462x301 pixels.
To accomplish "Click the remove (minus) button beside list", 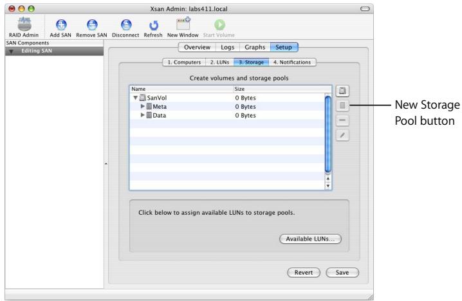I will (342, 120).
